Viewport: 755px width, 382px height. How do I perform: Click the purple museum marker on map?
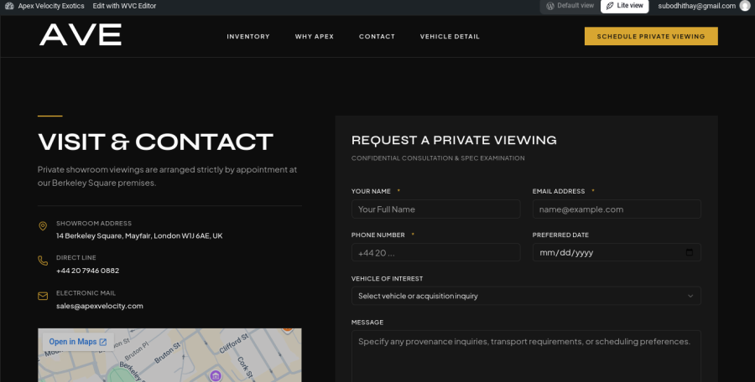point(216,376)
